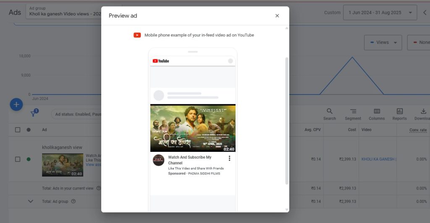Sort by the Conv. rate column header
Screen dimensions: 430x223
click(418, 130)
